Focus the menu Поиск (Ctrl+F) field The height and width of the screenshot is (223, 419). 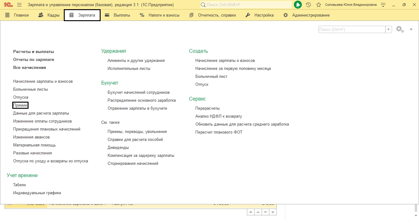point(352,29)
